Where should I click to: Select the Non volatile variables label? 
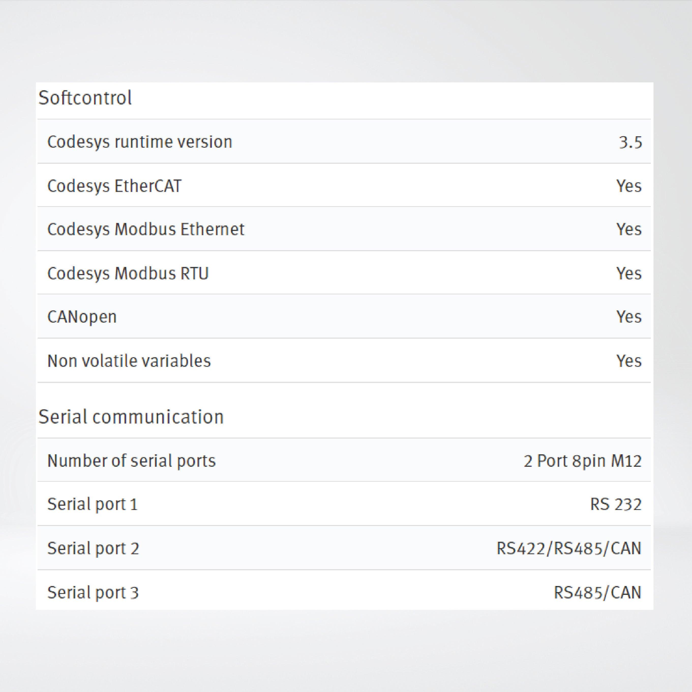click(129, 361)
